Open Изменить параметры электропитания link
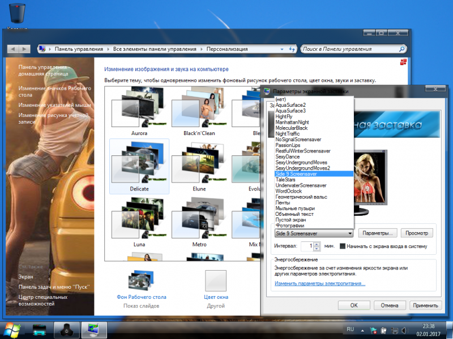The image size is (453, 339). [x=320, y=284]
